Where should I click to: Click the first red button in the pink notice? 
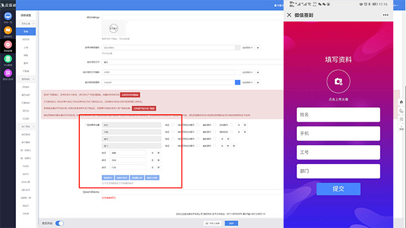130,95
